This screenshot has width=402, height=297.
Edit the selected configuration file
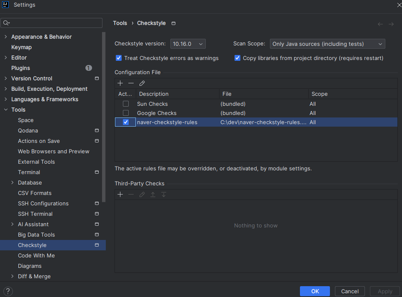tap(142, 83)
